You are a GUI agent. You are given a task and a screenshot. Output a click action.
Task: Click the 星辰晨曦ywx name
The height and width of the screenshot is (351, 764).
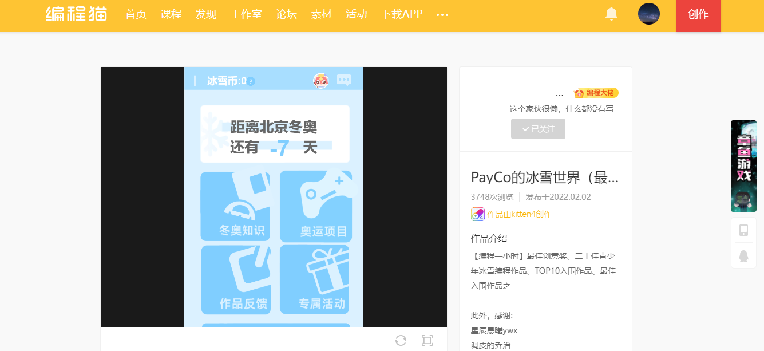[494, 330]
